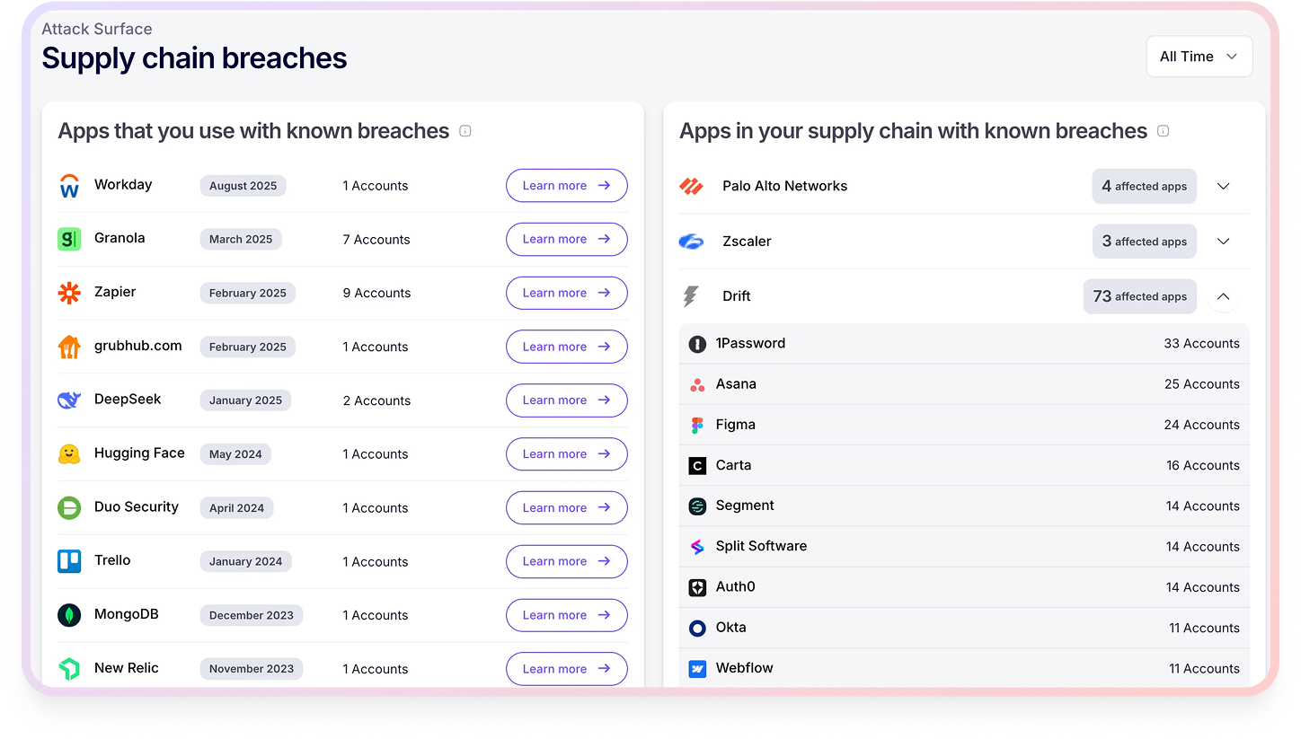This screenshot has height=739, width=1301.
Task: Click the 'August 2025' date tag
Action: coord(243,186)
